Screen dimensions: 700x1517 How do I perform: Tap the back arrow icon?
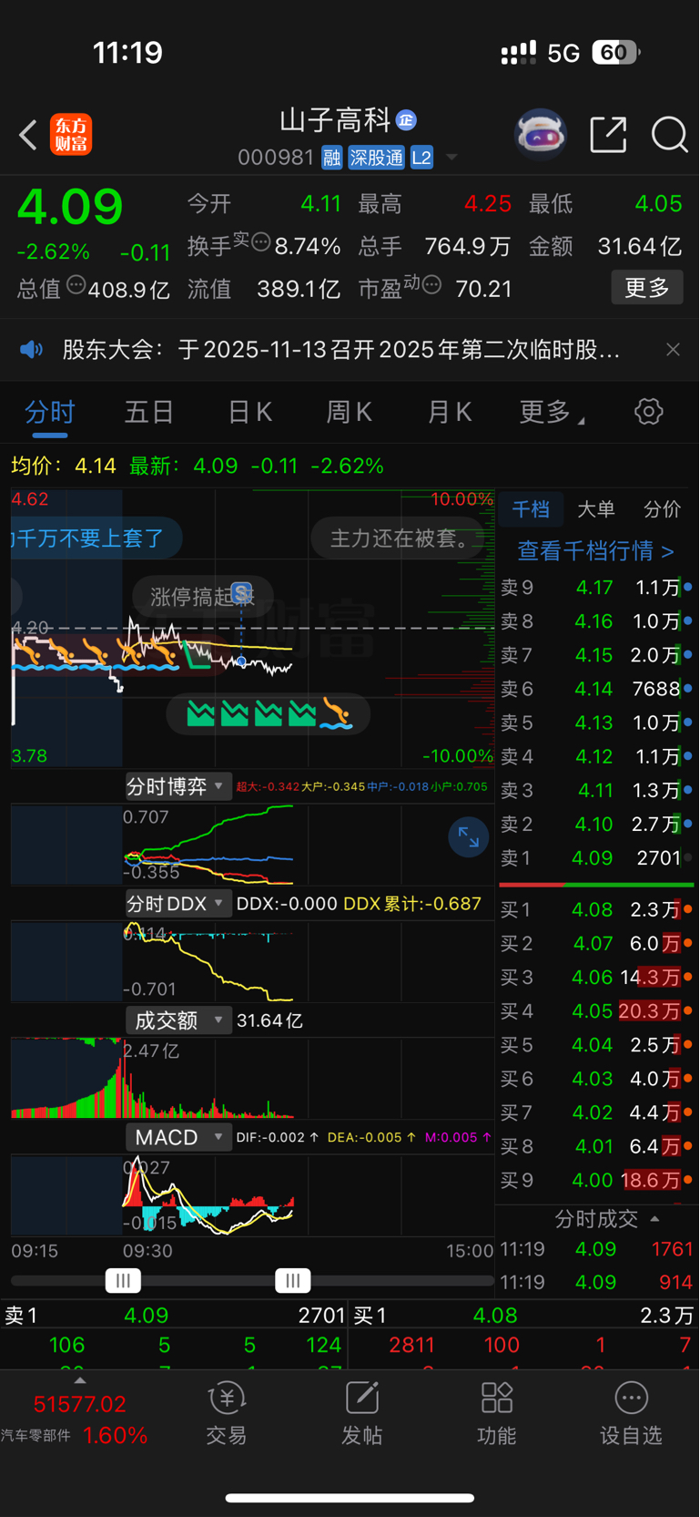pos(28,135)
